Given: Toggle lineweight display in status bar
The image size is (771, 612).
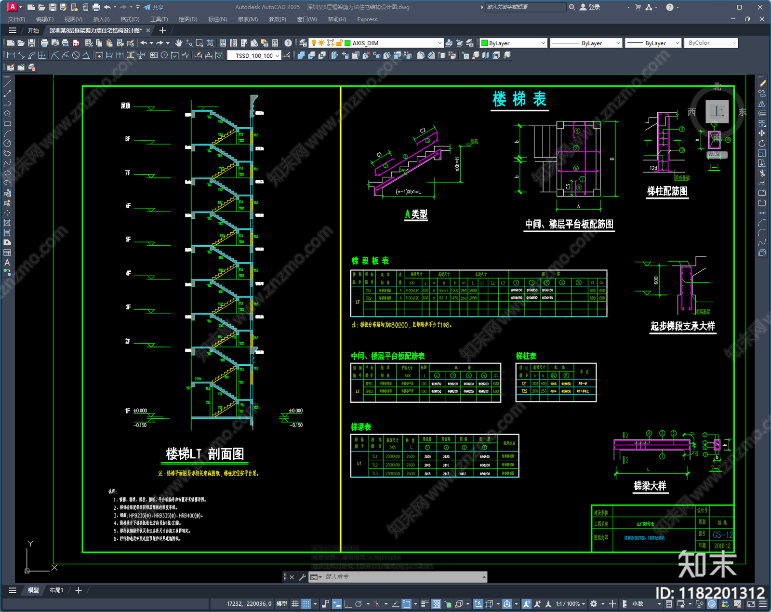Looking at the screenshot, I should click(x=425, y=604).
